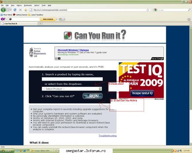
Task: Click the Începe testul IQ button
Action: 142,93
